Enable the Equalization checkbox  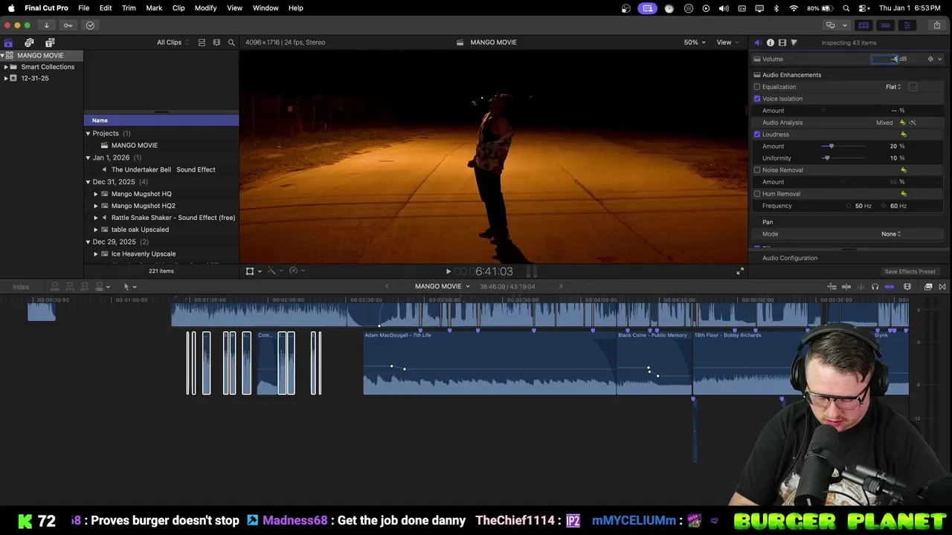click(757, 87)
